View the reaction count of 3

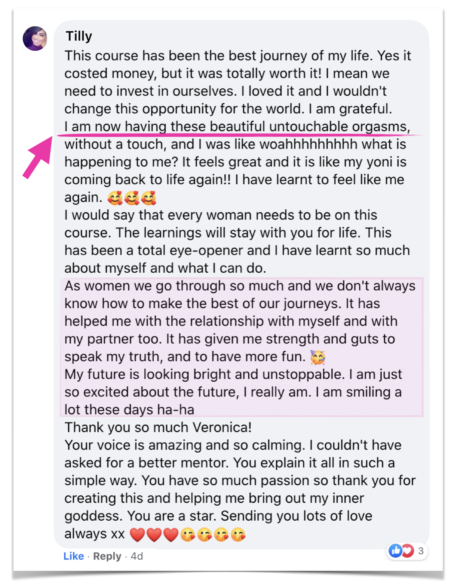tap(421, 551)
